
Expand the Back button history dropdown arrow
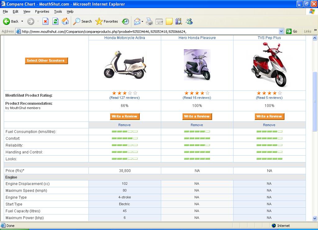click(22, 21)
